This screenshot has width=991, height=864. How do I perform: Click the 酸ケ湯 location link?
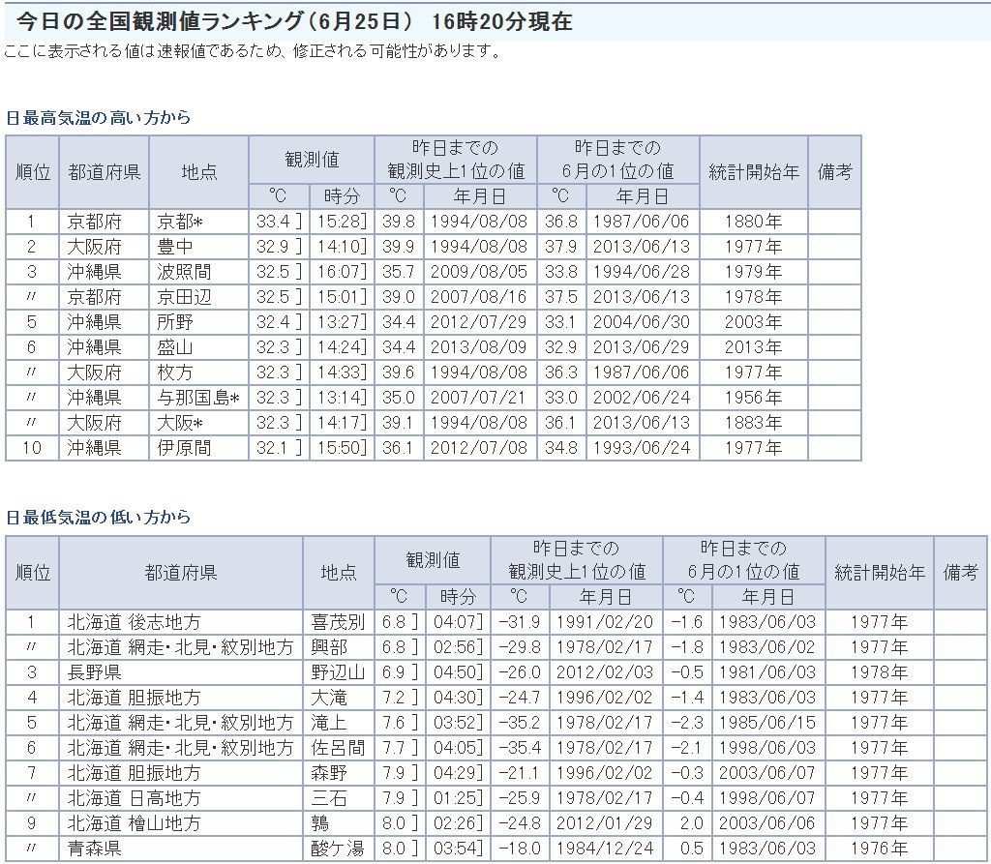338,849
